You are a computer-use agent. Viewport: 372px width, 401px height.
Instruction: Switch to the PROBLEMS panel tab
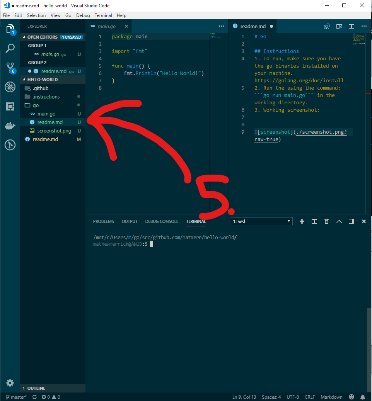point(103,221)
